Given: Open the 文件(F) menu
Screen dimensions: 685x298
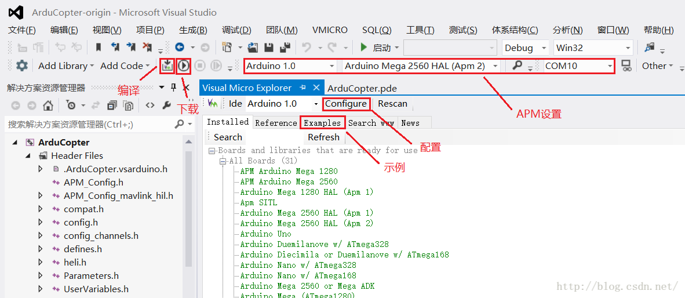Looking at the screenshot, I should pyautogui.click(x=22, y=30).
